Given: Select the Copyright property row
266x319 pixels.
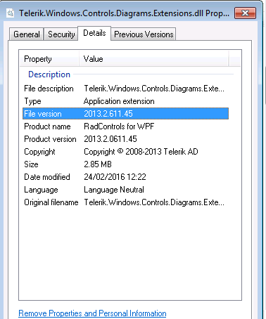Looking at the screenshot, I should (x=125, y=152).
